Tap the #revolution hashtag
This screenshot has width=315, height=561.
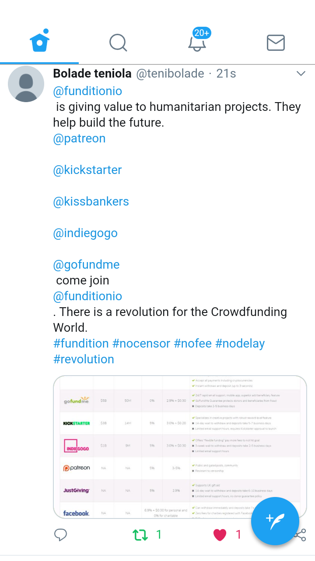(x=84, y=359)
